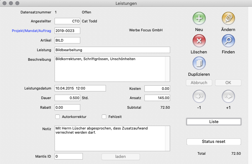This screenshot has height=164, width=252.
Task: Click the Ändern pencil icon
Action: 228,18
